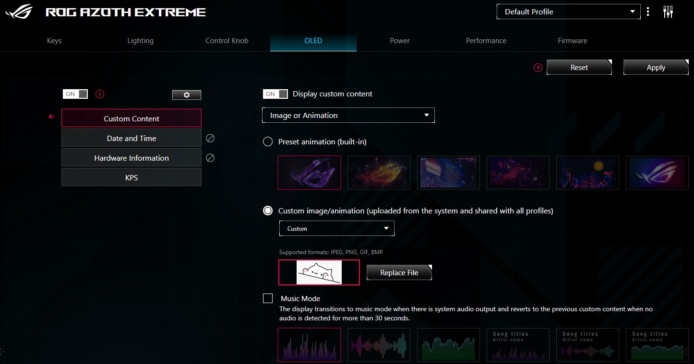The image size is (694, 364).
Task: Click the disabled icon next to Date and Time
Action: coord(210,138)
